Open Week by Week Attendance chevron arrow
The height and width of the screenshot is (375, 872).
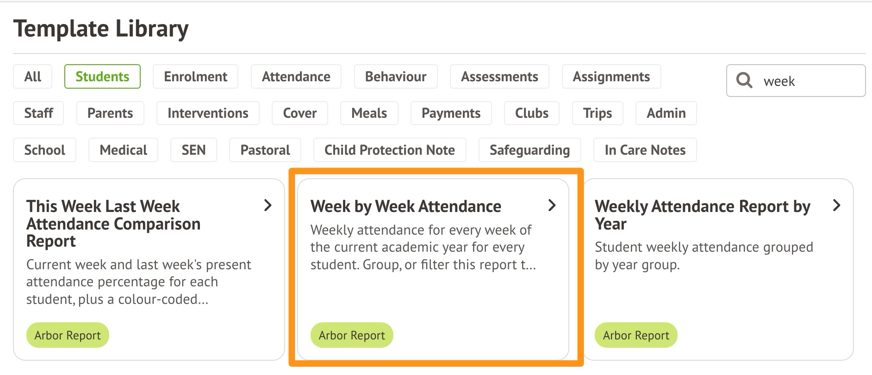552,206
